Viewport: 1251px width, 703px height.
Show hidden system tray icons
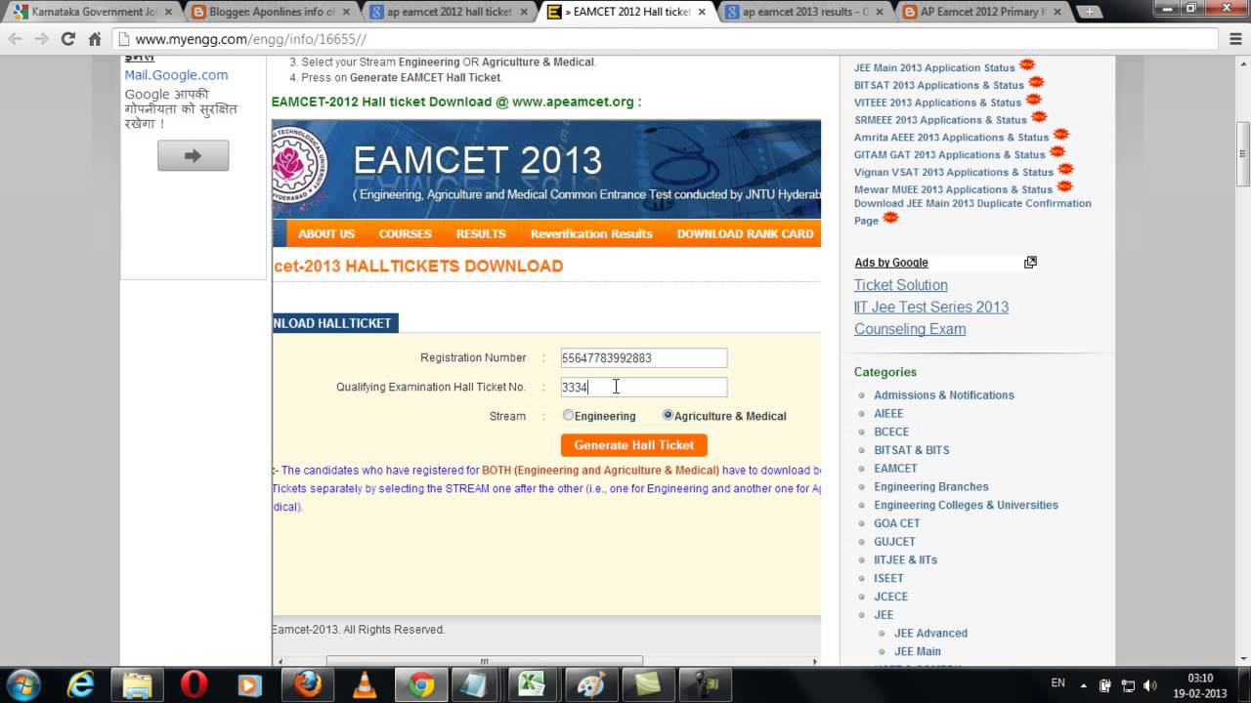(1083, 684)
